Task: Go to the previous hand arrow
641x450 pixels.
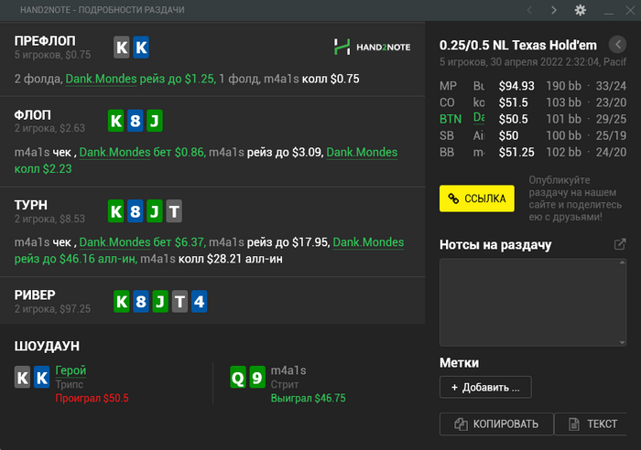Action: (x=530, y=10)
